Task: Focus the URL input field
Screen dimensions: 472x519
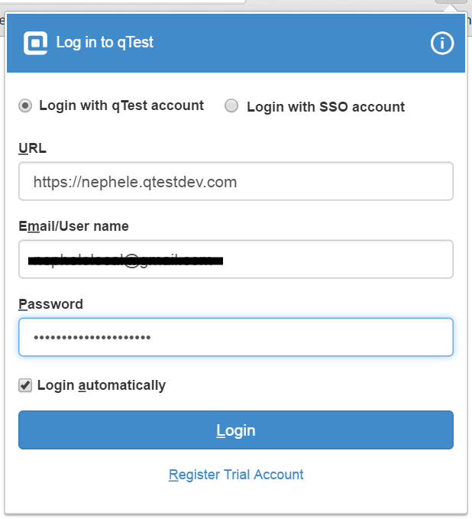Action: coord(236,181)
